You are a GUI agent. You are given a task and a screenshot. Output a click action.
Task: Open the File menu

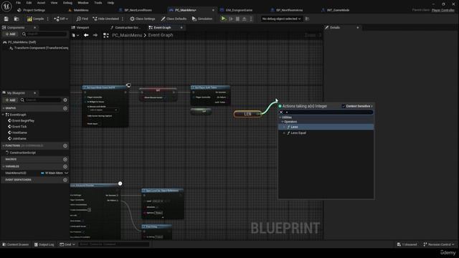(18, 3)
